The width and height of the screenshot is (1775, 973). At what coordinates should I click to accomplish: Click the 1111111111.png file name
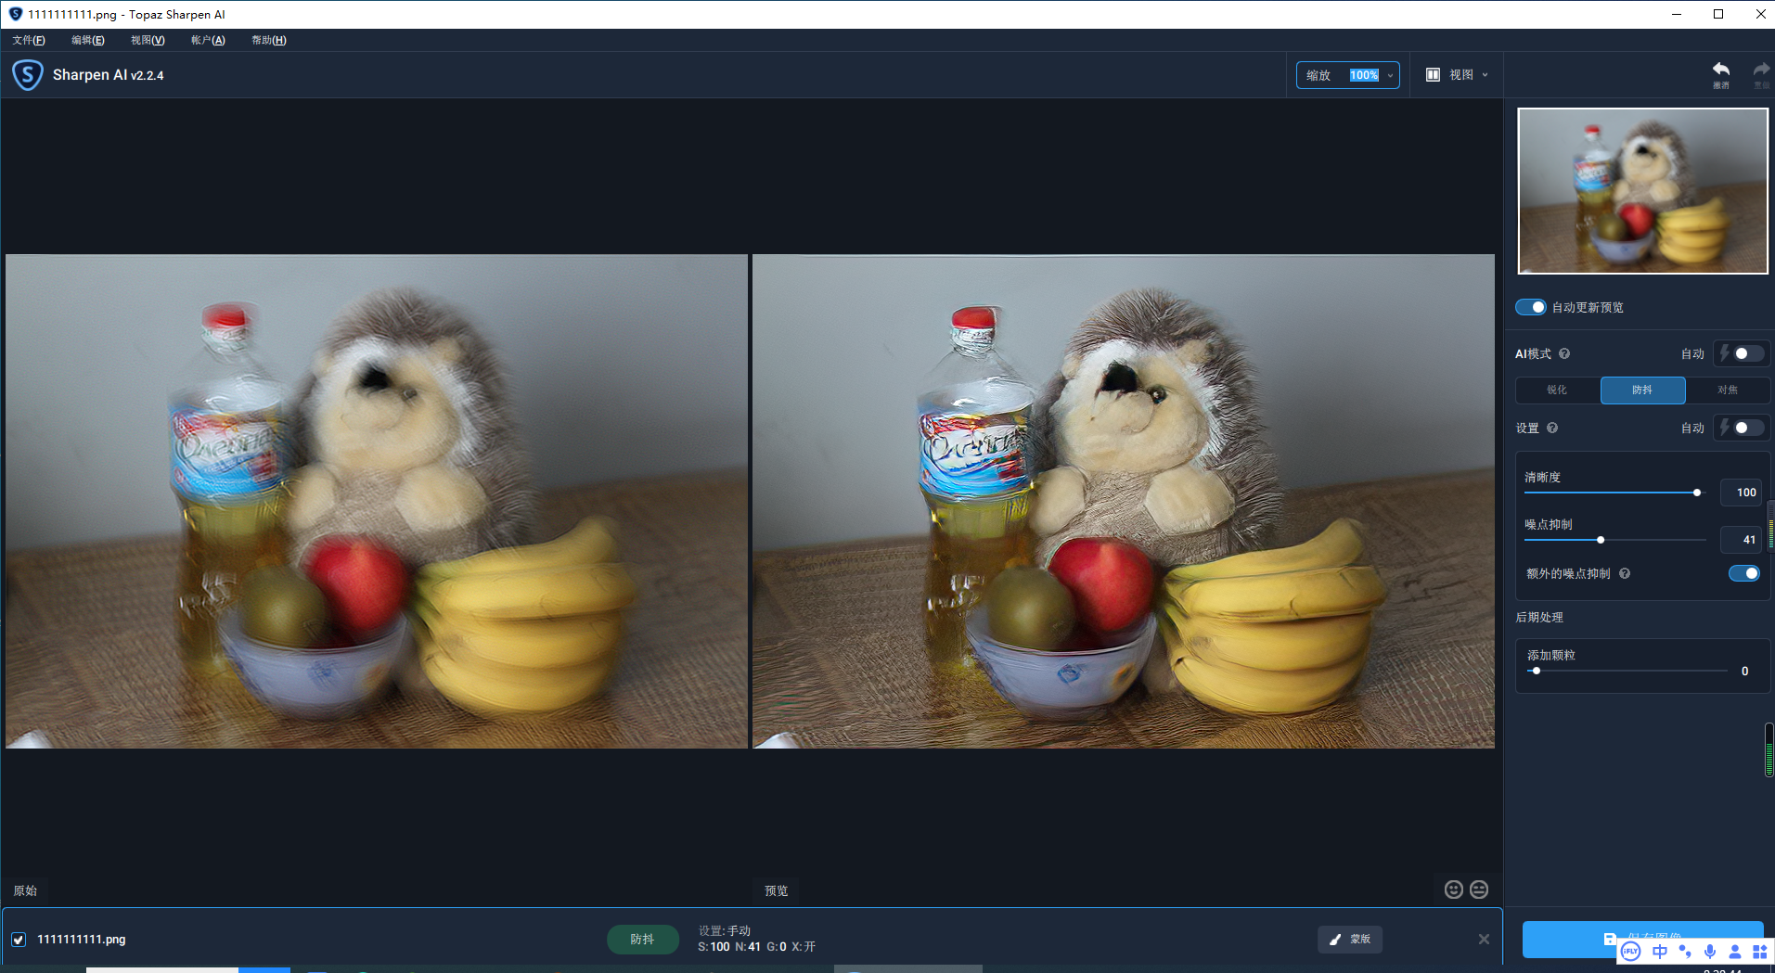coord(82,940)
